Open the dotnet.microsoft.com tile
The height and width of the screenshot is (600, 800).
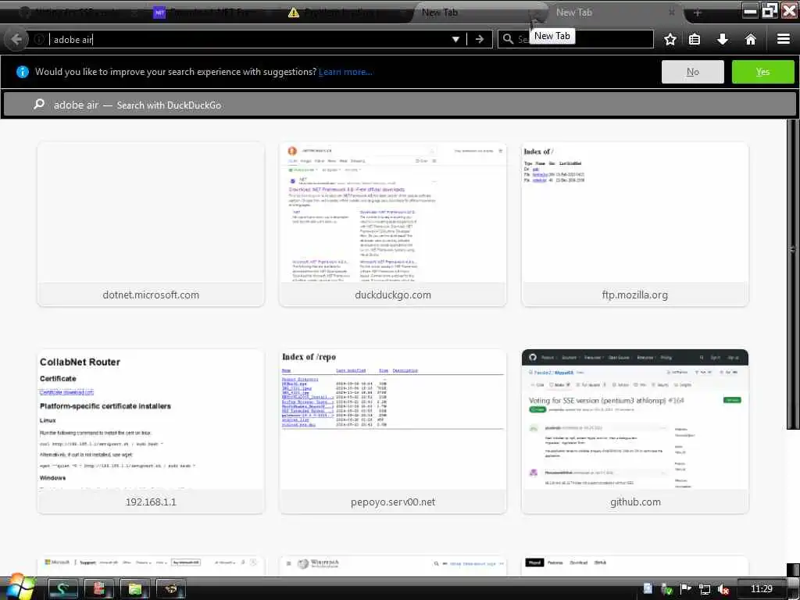[151, 224]
